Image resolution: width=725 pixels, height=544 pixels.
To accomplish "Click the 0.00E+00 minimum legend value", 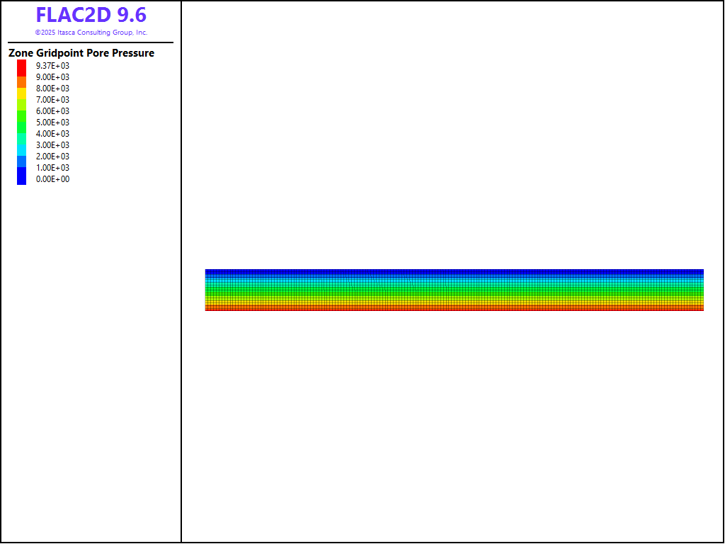I will pos(53,179).
